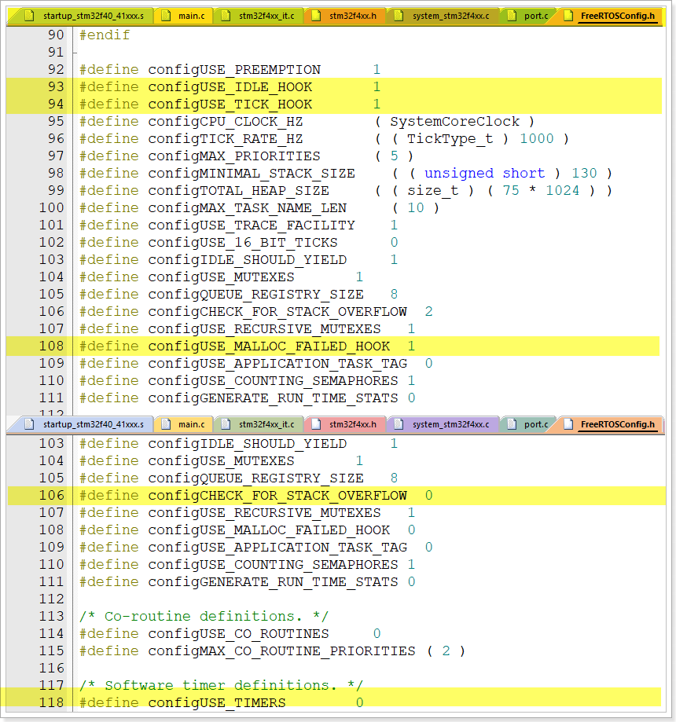Screen dimensions: 676x722
Task: Click line number 93 in gutter
Action: click(56, 87)
